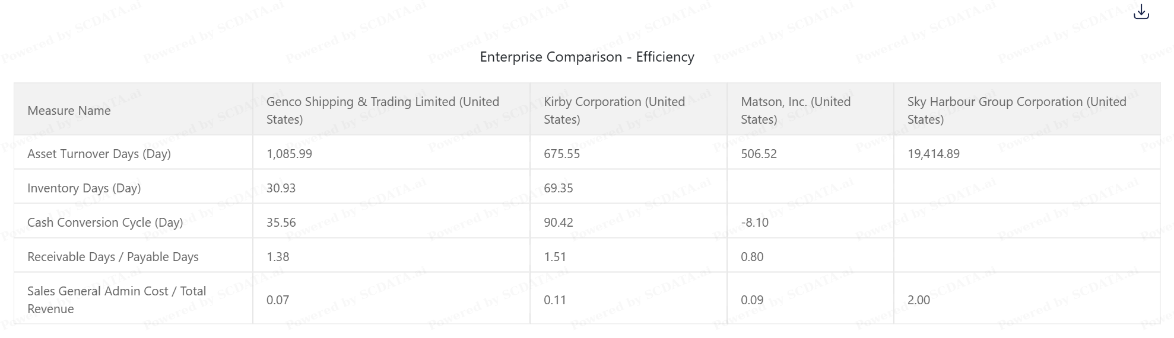This screenshot has width=1174, height=338.
Task: Click Kirby's receivable ratio value 1.51
Action: tap(555, 257)
